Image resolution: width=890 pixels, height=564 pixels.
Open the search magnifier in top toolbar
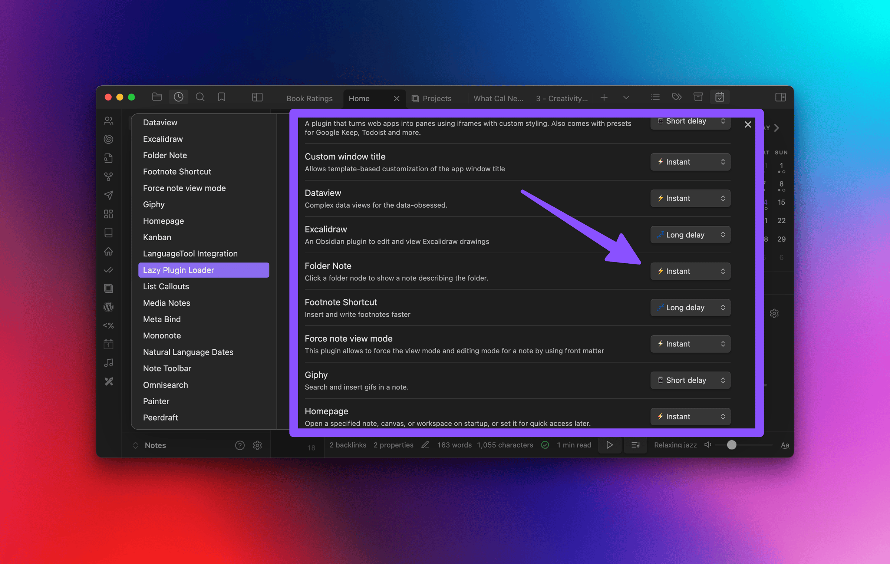tap(200, 97)
